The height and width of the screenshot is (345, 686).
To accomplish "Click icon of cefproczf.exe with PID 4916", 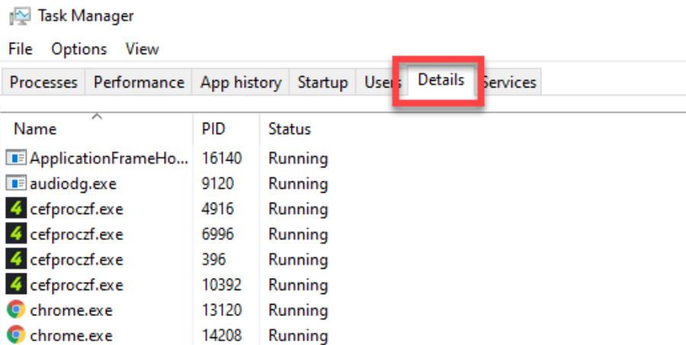I will tap(16, 209).
